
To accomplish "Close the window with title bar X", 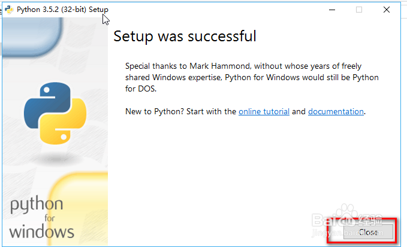I will pyautogui.click(x=387, y=10).
